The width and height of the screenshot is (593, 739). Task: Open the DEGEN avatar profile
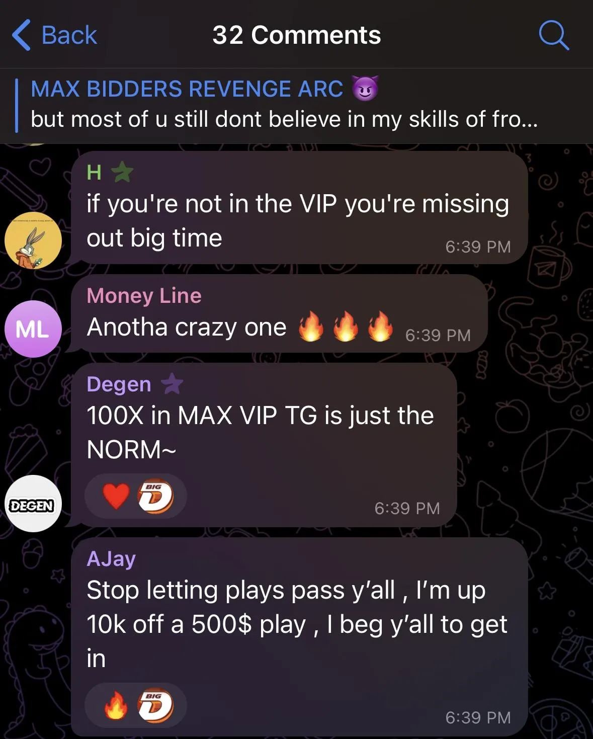[x=33, y=504]
